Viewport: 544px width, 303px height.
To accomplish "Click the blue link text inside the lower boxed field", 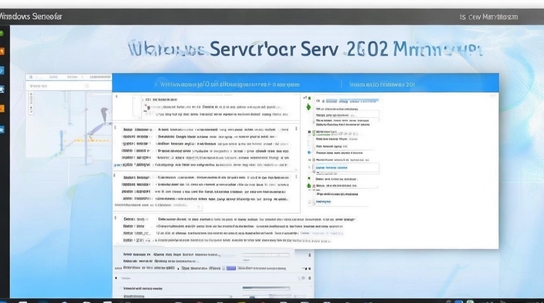I will tap(331, 167).
